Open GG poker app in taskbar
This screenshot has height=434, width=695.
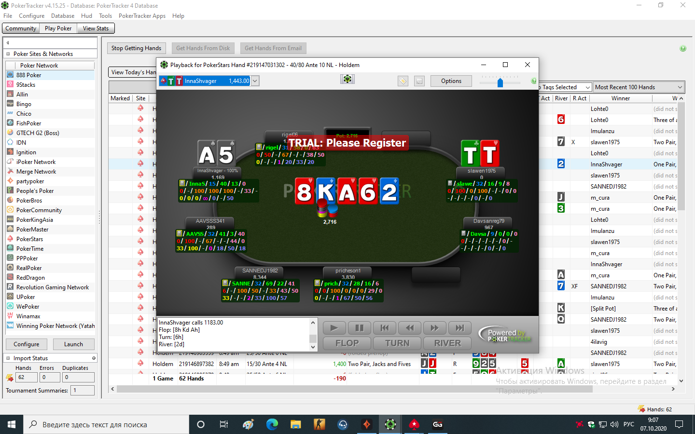pyautogui.click(x=437, y=424)
